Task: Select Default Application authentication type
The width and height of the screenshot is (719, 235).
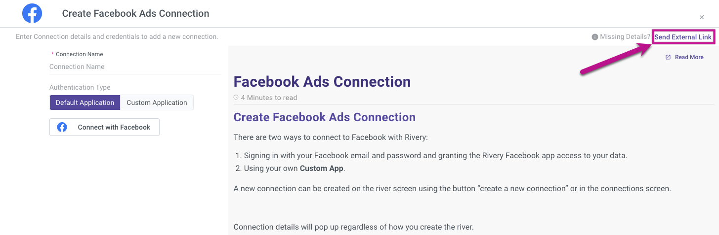Action: [85, 102]
